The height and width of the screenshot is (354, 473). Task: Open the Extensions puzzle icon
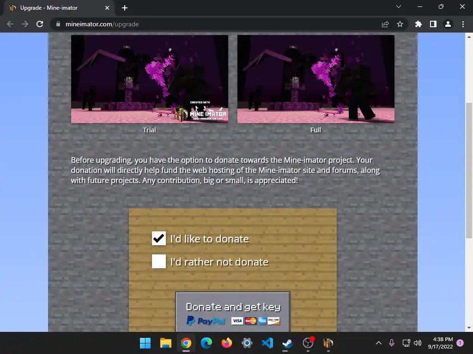[x=418, y=24]
